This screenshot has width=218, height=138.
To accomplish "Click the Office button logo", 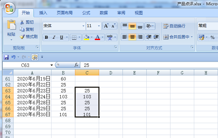I will tap(9, 8).
